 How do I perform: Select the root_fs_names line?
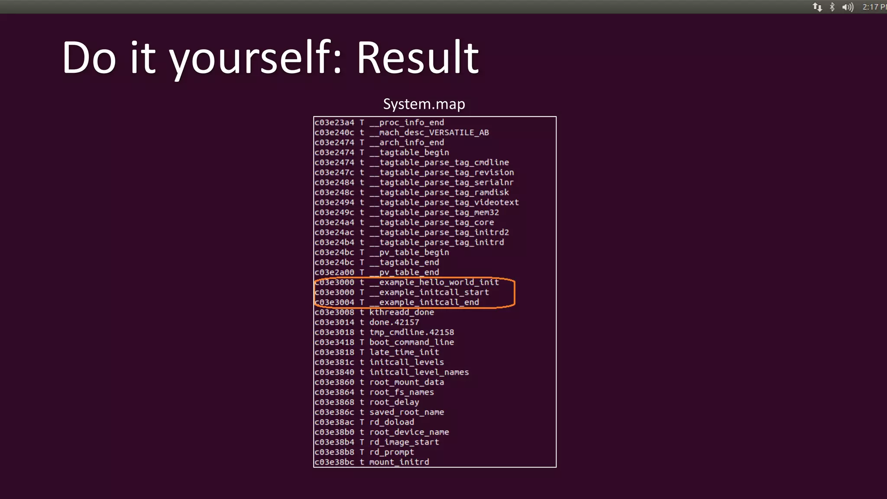[374, 392]
